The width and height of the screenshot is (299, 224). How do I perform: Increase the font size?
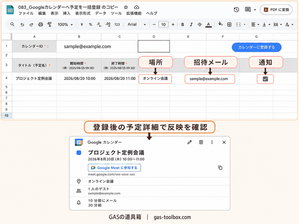point(173,24)
